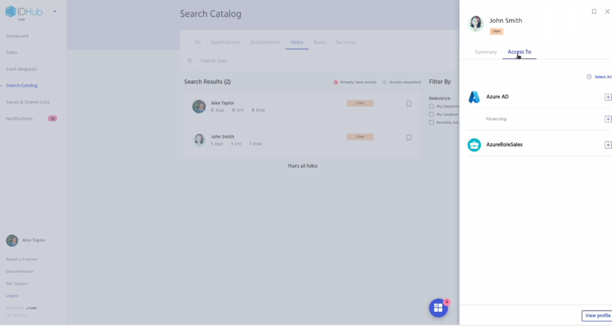Toggle the My Department filter checkbox
The width and height of the screenshot is (612, 326).
click(431, 106)
